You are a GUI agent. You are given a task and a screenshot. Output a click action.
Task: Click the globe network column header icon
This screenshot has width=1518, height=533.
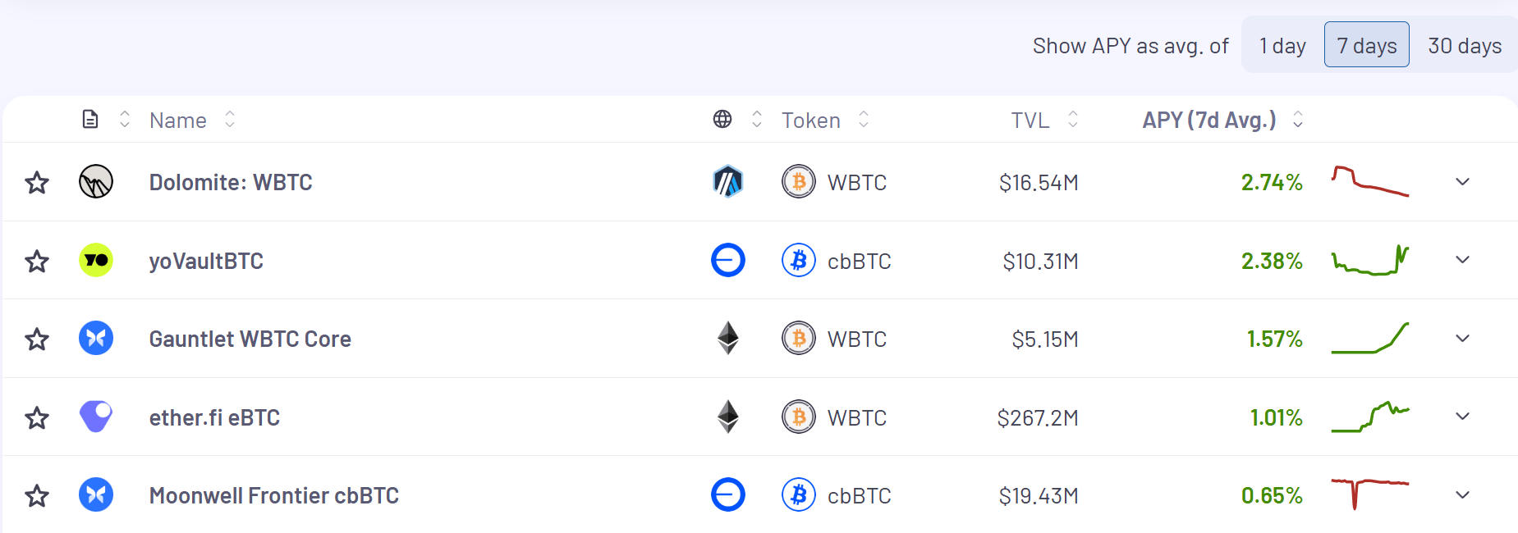[722, 120]
